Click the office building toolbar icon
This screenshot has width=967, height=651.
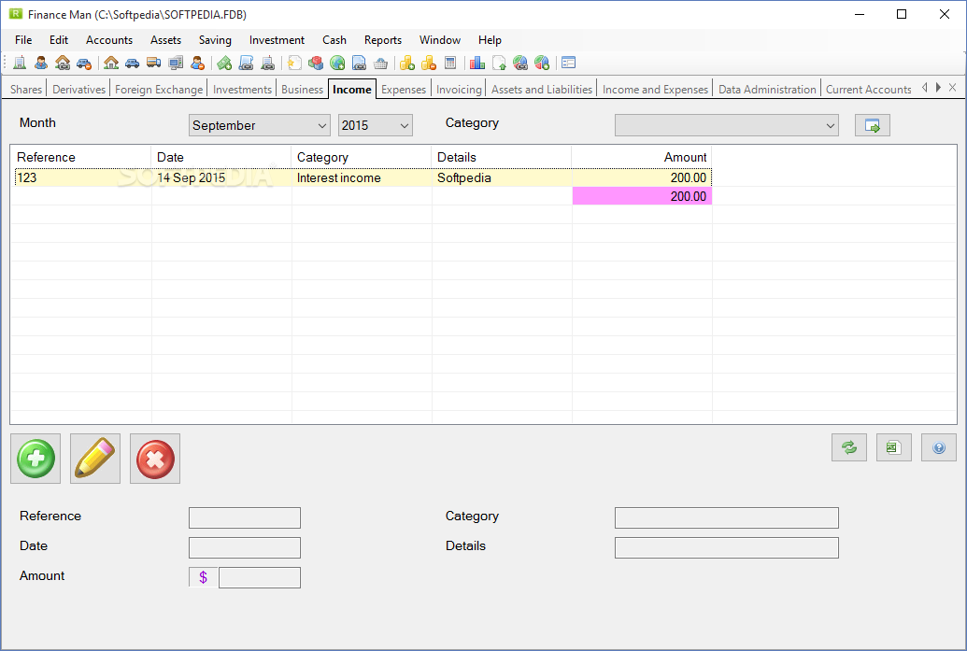pyautogui.click(x=20, y=63)
